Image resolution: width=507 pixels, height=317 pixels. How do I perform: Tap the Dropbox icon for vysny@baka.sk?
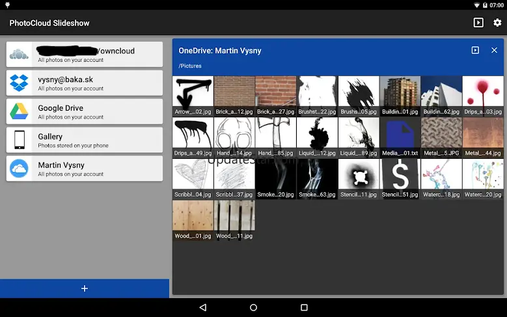(19, 83)
